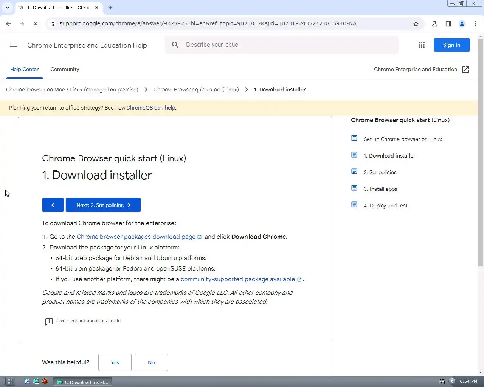
Task: Click document icon beside 2. Set policies
Action: 354,171
